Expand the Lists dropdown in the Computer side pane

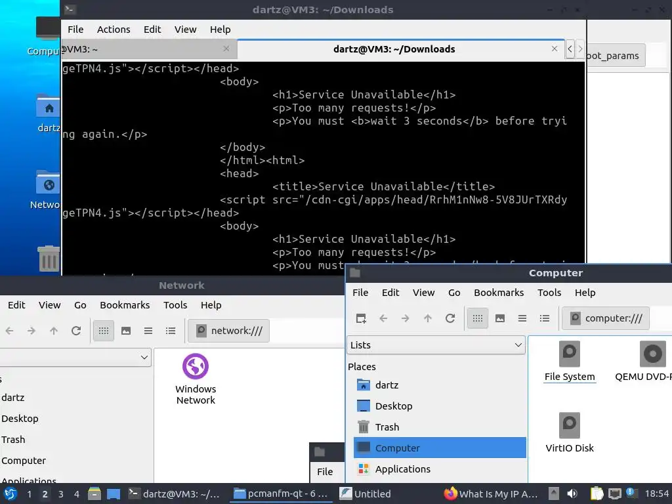436,345
